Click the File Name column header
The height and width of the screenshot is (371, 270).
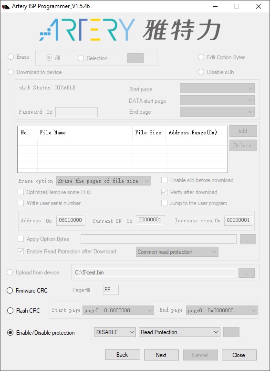click(85, 132)
